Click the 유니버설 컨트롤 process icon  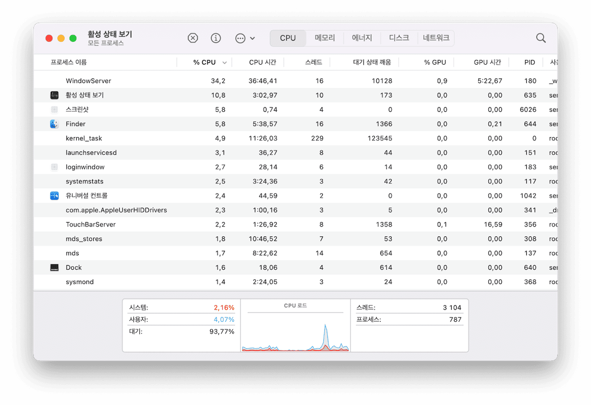54,196
